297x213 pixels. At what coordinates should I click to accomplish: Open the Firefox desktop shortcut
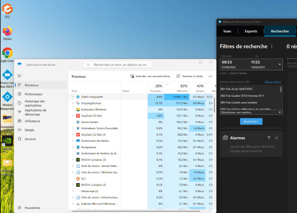click(x=7, y=32)
